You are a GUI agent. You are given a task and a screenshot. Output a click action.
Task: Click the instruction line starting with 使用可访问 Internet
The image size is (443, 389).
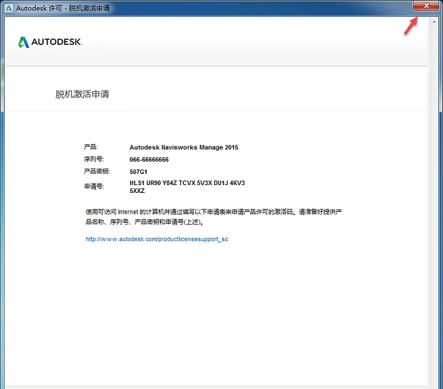pos(214,212)
